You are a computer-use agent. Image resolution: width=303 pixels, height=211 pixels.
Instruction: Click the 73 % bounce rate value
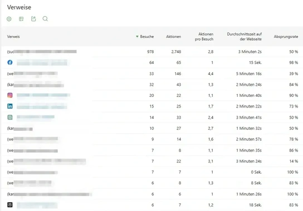[x=294, y=106]
